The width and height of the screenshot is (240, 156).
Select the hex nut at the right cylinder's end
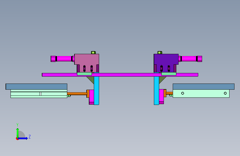[200, 59]
